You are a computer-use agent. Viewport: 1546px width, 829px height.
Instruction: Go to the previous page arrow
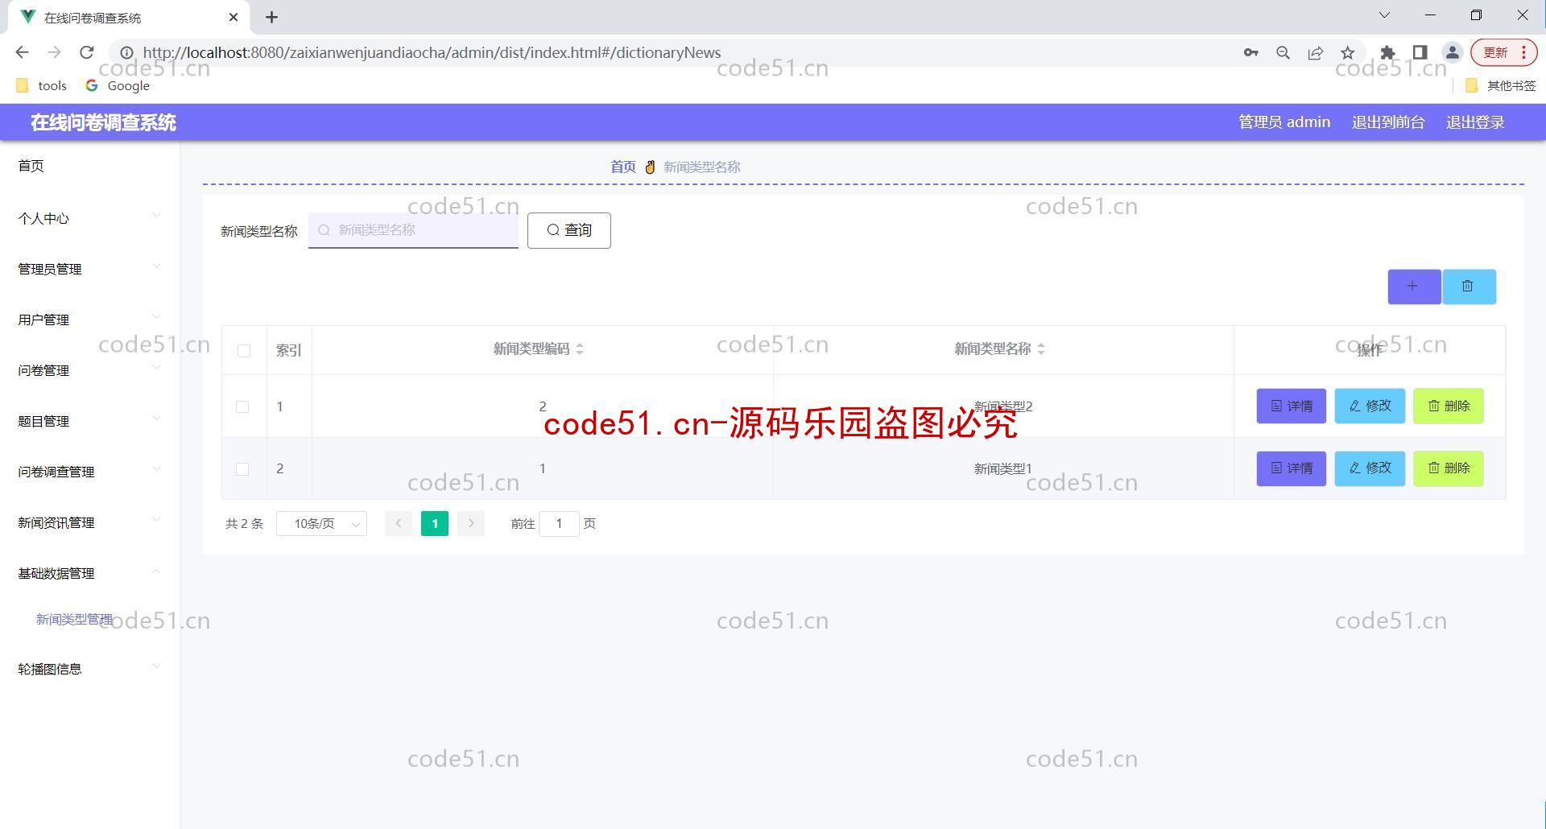398,523
